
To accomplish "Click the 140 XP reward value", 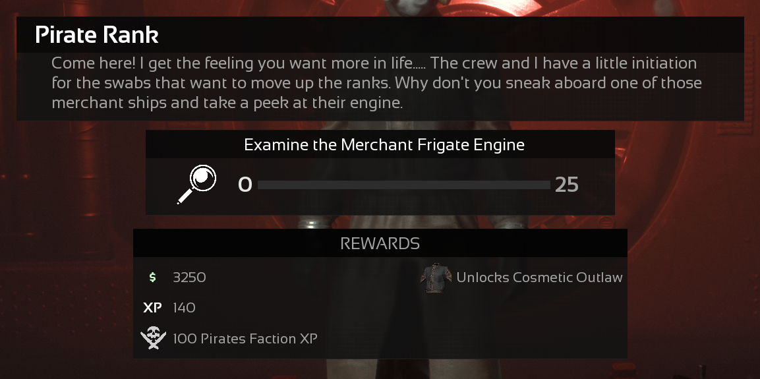I will click(184, 308).
